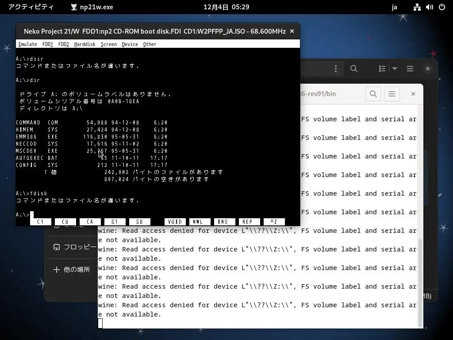The height and width of the screenshot is (340, 453).
Task: Click the A:\>diir command line
Action: pyautogui.click(x=30, y=59)
